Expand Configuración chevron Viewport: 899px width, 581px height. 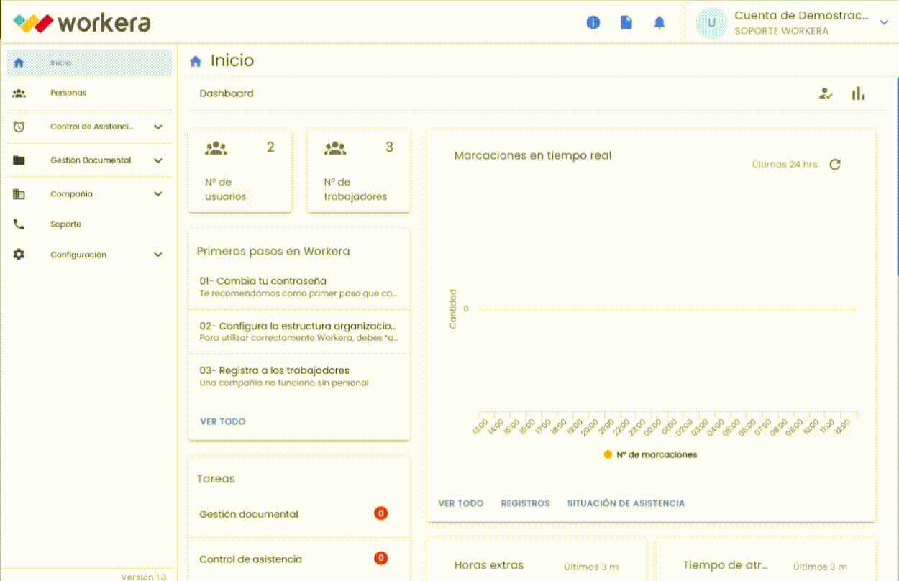pos(158,255)
